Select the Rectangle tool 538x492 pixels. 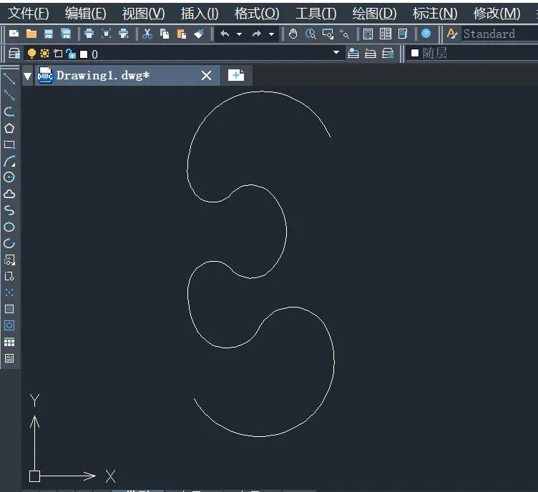click(9, 144)
